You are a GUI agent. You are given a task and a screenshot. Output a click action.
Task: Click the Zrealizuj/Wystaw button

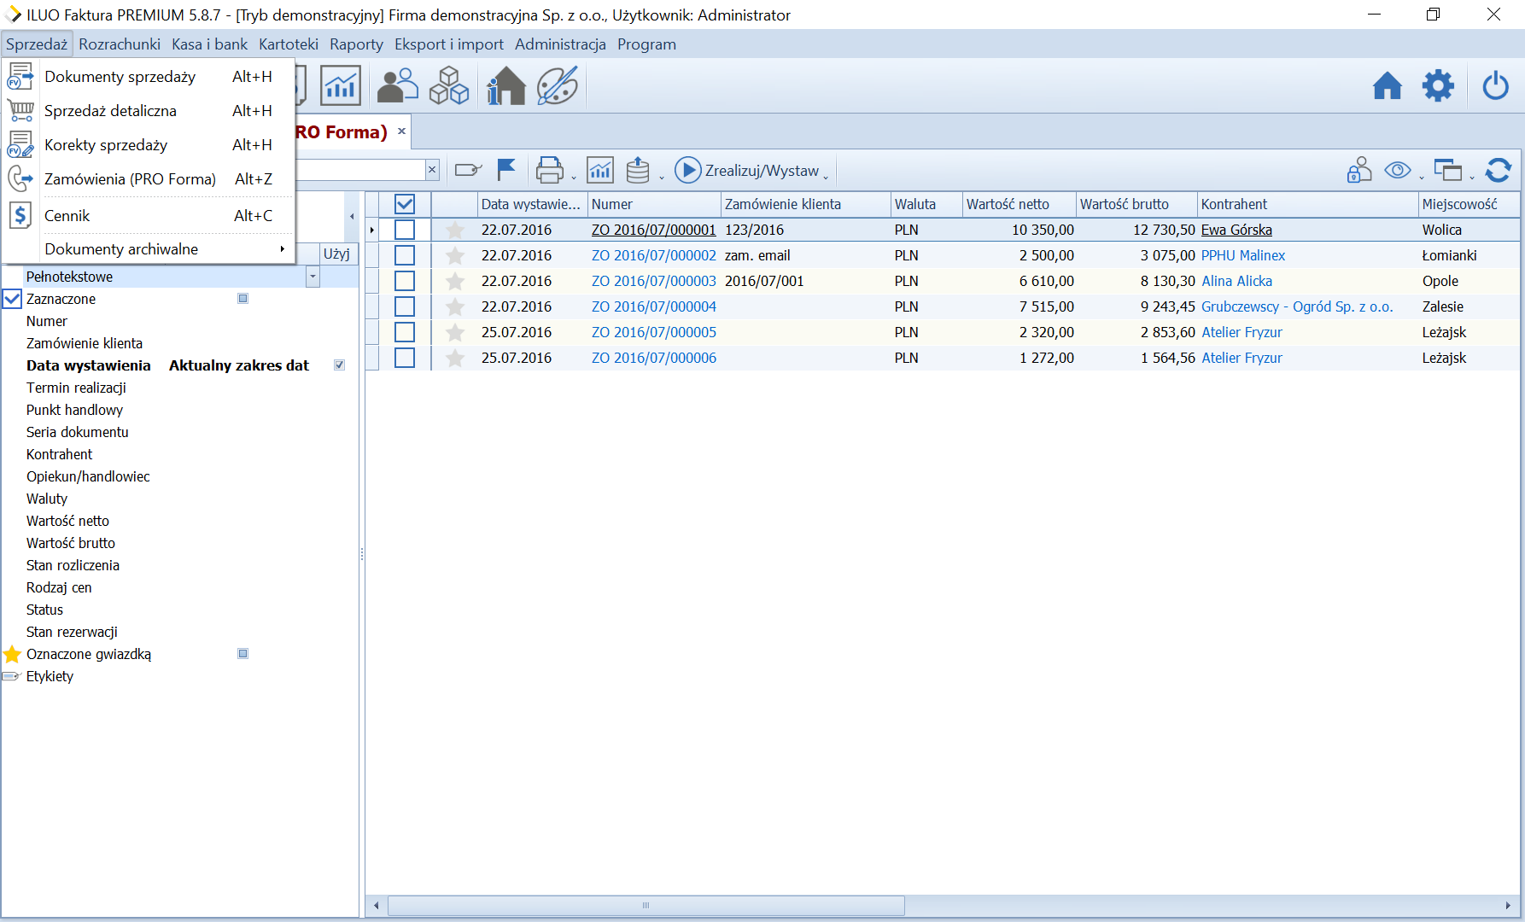[748, 170]
